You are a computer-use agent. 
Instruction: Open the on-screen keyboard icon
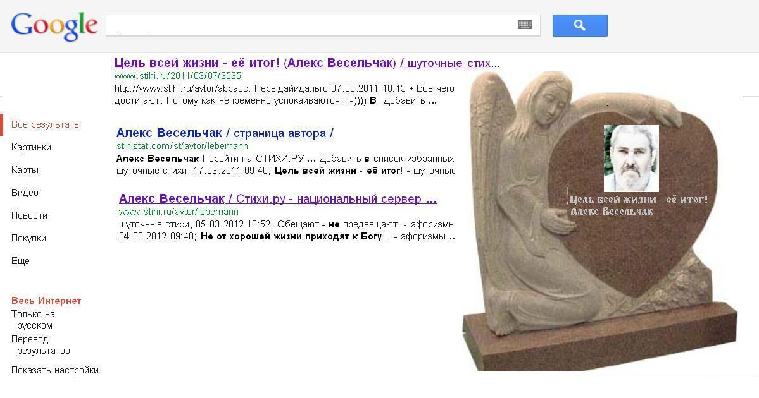[x=525, y=25]
